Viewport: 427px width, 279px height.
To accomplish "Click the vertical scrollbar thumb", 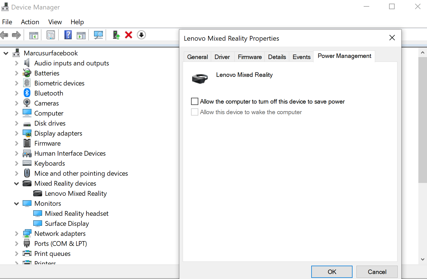I will pos(423,120).
